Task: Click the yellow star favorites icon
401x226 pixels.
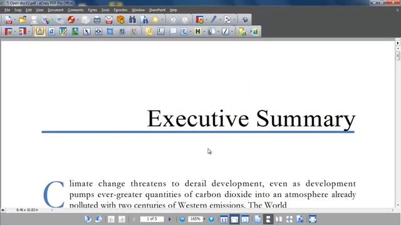Action: tap(155, 19)
